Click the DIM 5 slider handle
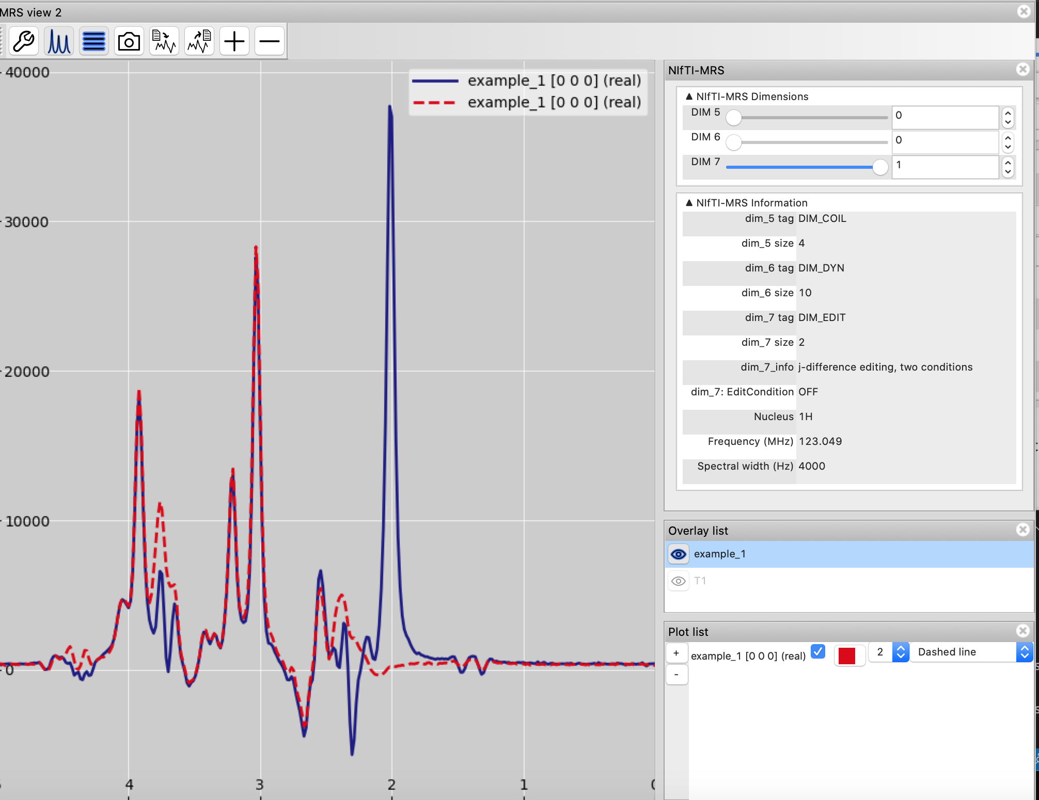1039x800 pixels. tap(733, 118)
